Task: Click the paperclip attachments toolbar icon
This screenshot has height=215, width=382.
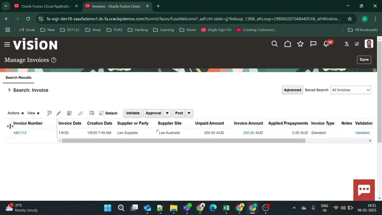Action: coord(80,113)
